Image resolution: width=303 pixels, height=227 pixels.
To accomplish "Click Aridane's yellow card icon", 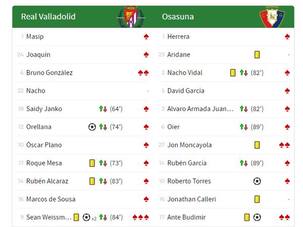I will coord(257,54).
